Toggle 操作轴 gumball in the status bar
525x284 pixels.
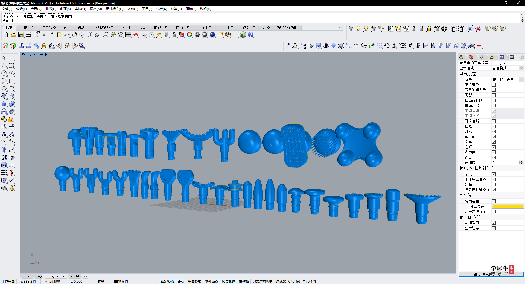(x=244, y=282)
